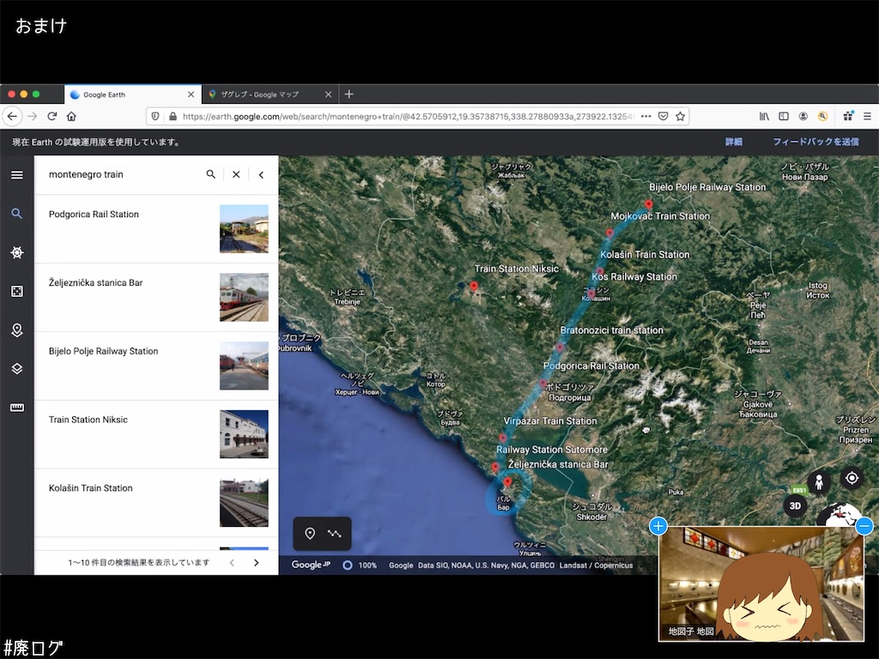Screen dimensions: 879x659
Task: Open Firefox library icon
Action: [764, 117]
